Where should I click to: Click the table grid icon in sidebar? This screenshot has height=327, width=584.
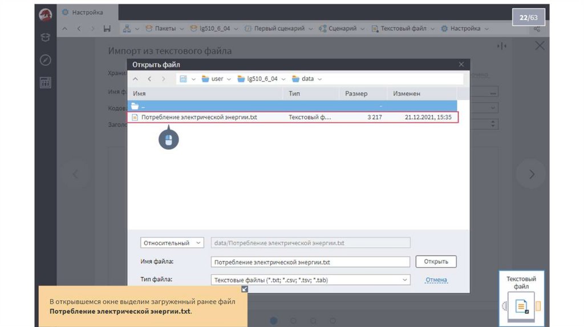(45, 83)
